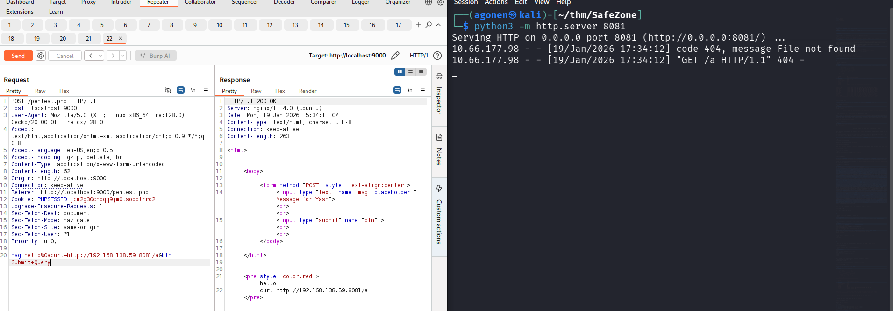Open terminal Help menu
Screen dimensions: 893x311
click(x=563, y=2)
